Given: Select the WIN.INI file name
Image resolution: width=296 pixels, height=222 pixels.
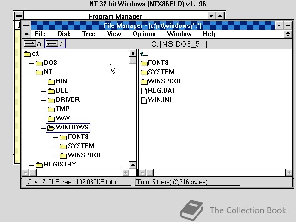Looking at the screenshot, I should click(160, 100).
